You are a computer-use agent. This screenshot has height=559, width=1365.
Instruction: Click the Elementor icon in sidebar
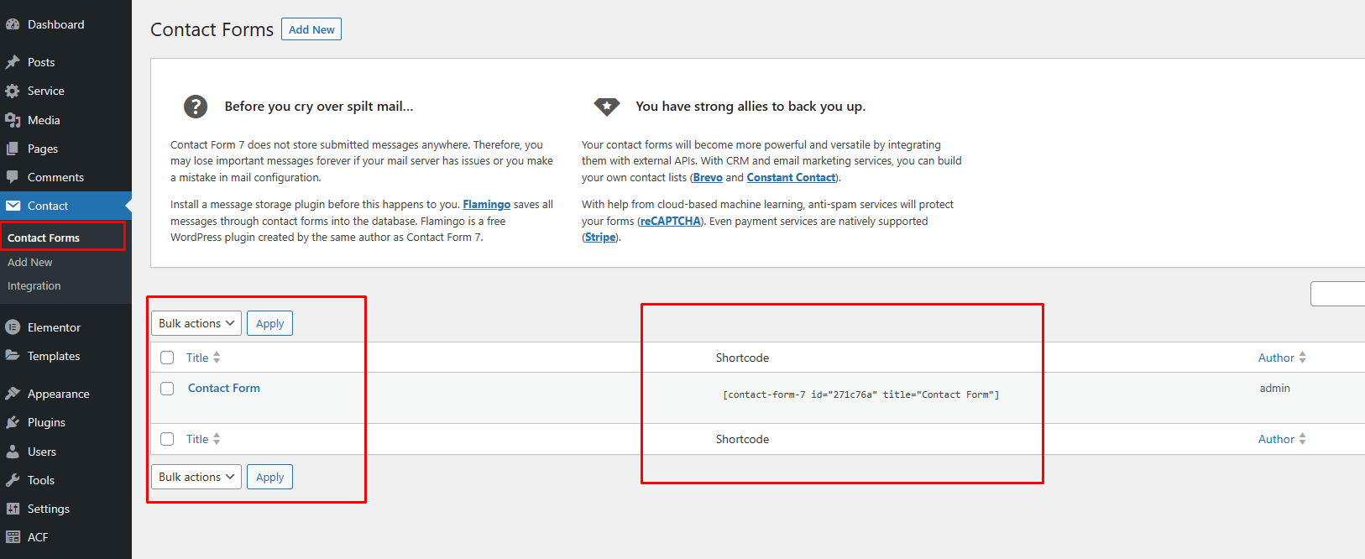point(13,327)
